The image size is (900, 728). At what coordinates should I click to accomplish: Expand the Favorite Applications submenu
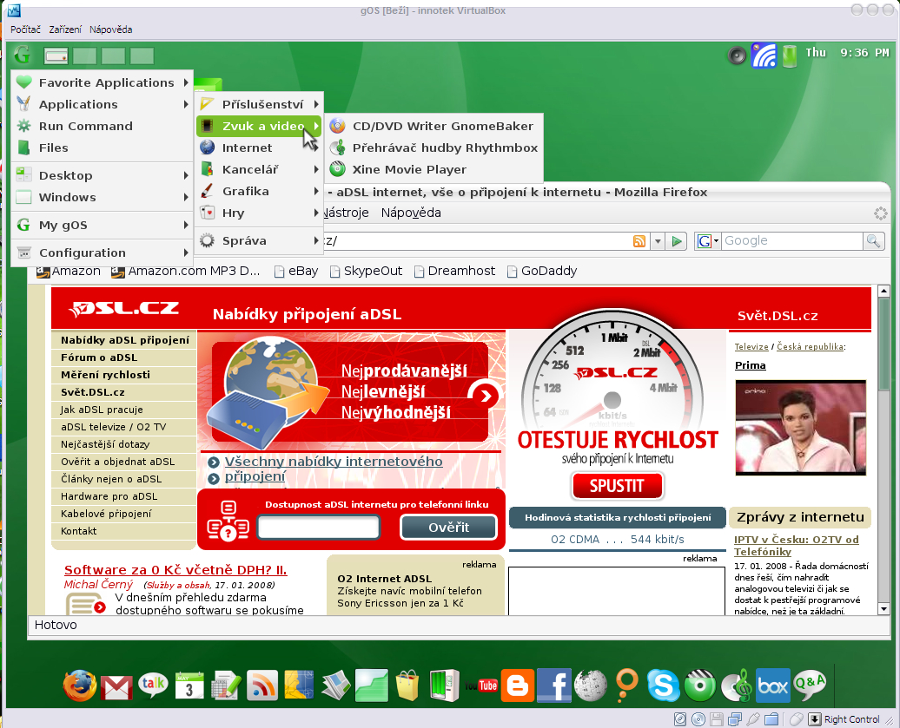(x=103, y=82)
